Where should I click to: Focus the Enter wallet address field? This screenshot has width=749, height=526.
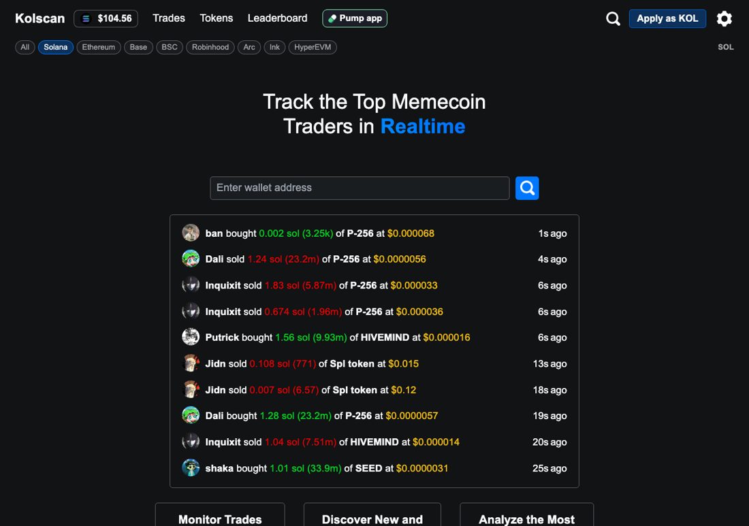coord(360,188)
